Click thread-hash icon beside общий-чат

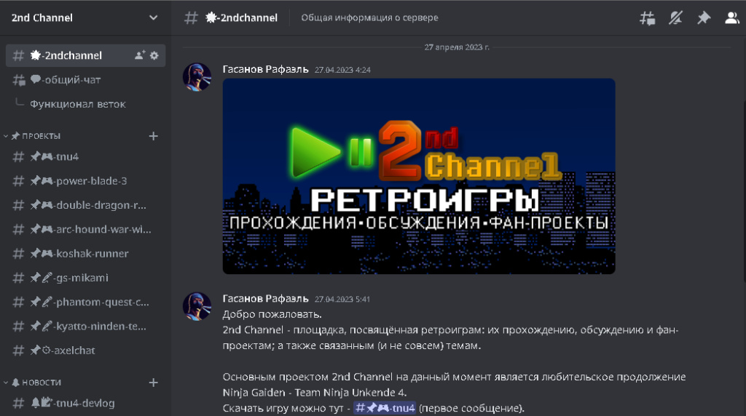coord(19,80)
